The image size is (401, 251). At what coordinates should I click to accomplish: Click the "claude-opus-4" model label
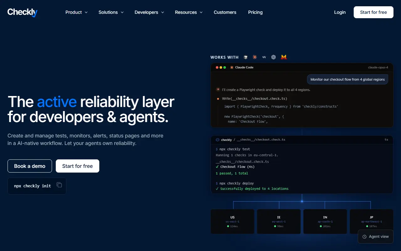pyautogui.click(x=378, y=67)
